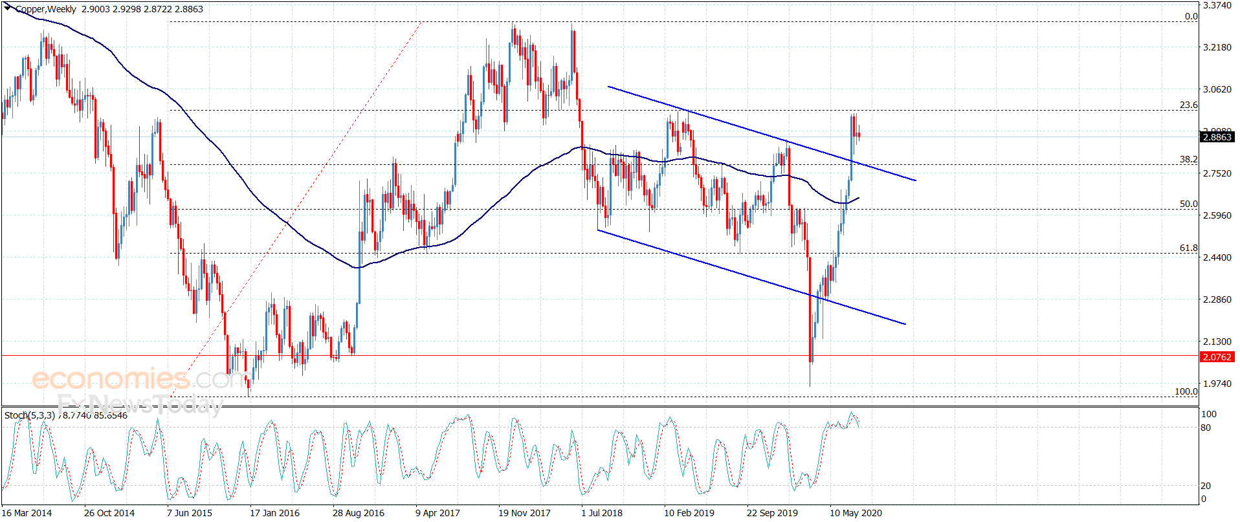1240x522 pixels.
Task: Click the 20 level on Stochastic axis
Action: point(1206,486)
